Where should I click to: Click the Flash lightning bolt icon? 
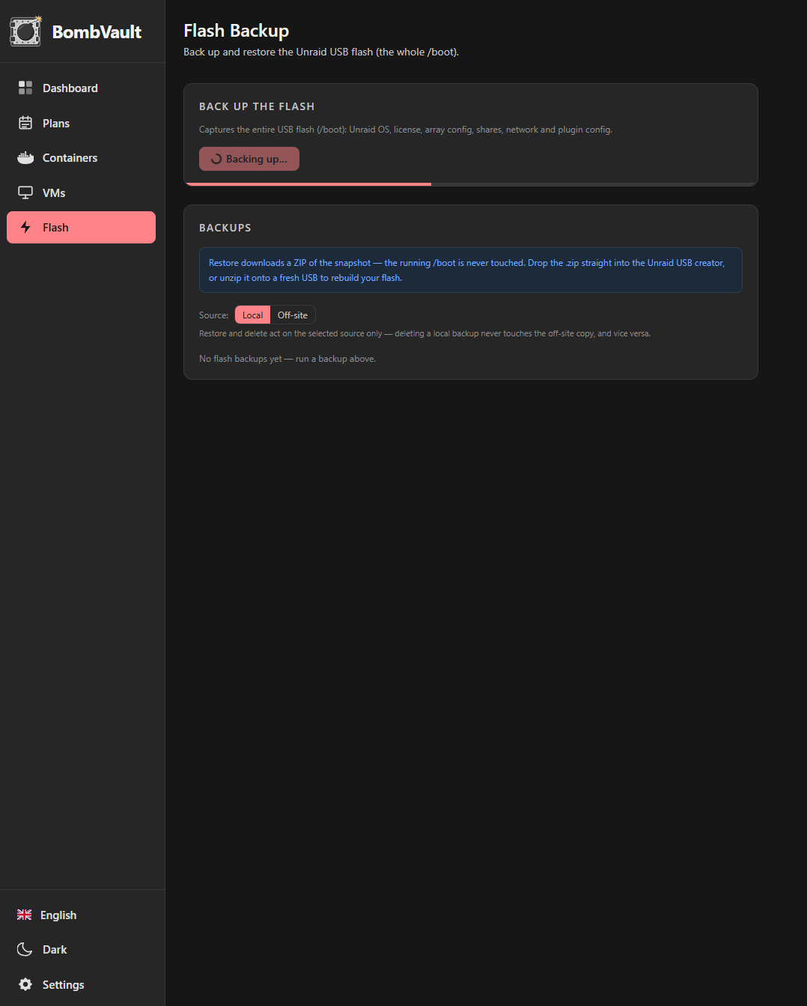point(25,227)
